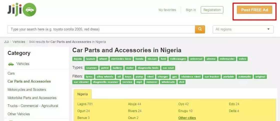Go to Vehicles breadcrumb link

[x=19, y=42]
